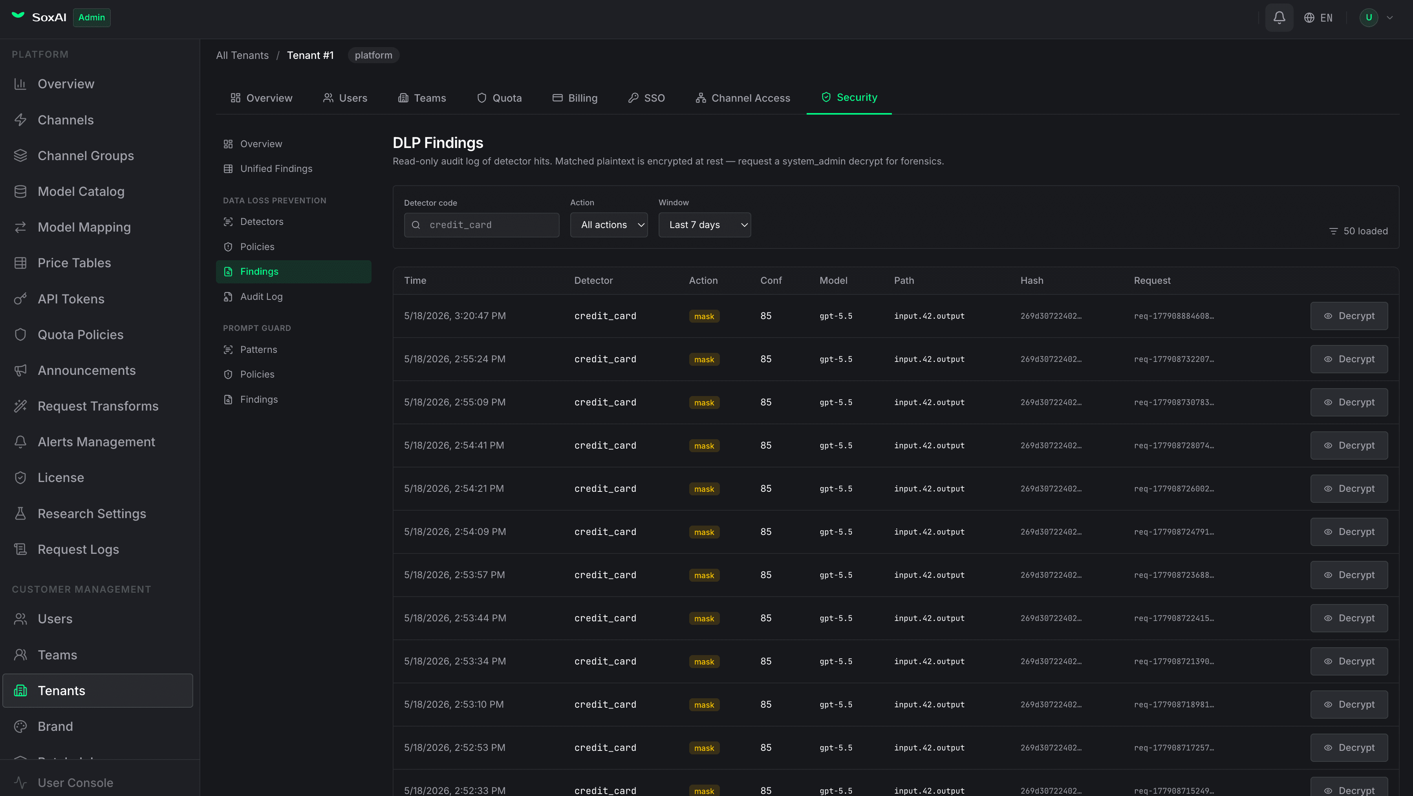This screenshot has height=796, width=1413.
Task: Click the Research Settings flask icon
Action: (x=20, y=514)
